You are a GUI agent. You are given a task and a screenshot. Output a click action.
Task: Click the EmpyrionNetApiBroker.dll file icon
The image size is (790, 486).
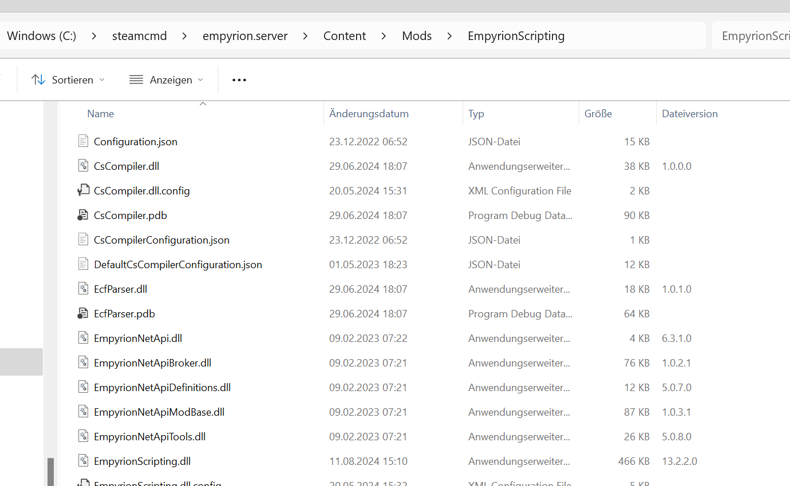point(84,362)
